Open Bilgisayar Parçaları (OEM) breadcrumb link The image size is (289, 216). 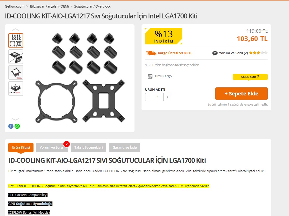point(49,6)
